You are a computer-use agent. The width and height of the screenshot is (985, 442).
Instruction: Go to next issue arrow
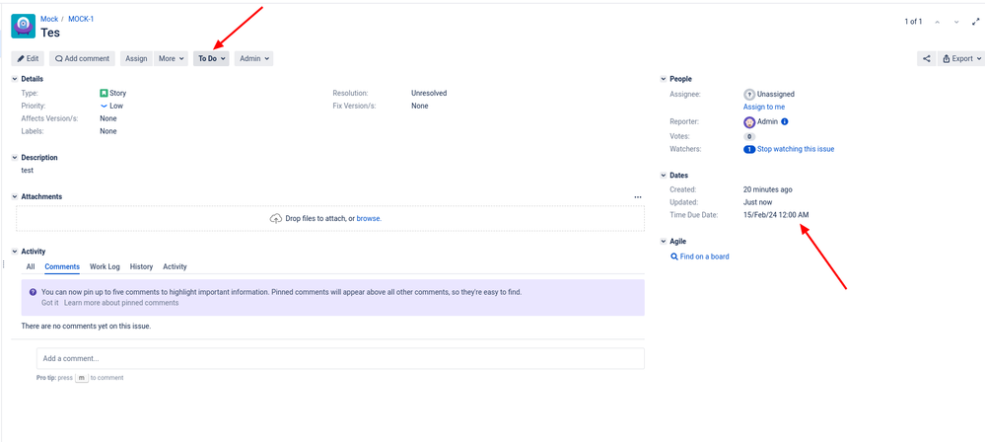[x=956, y=22]
